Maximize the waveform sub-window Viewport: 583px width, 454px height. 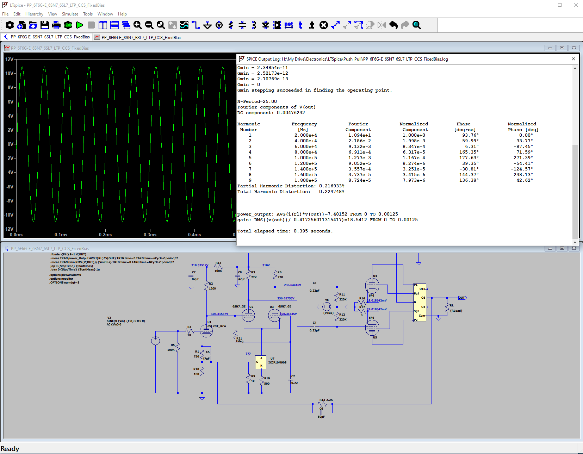click(x=562, y=48)
